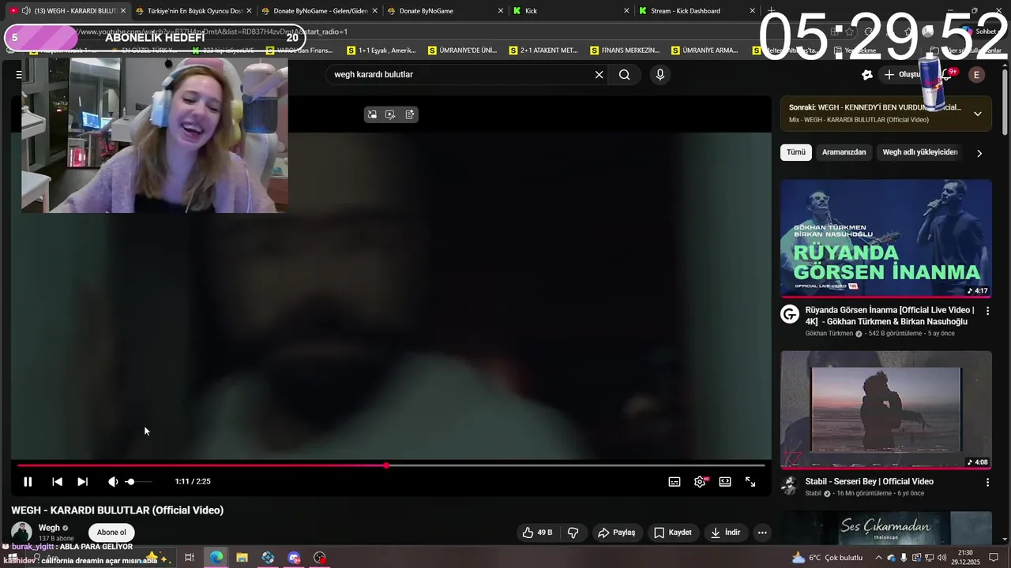Download the video with İndir

point(725,532)
